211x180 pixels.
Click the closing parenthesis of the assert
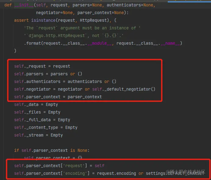(x=15, y=51)
